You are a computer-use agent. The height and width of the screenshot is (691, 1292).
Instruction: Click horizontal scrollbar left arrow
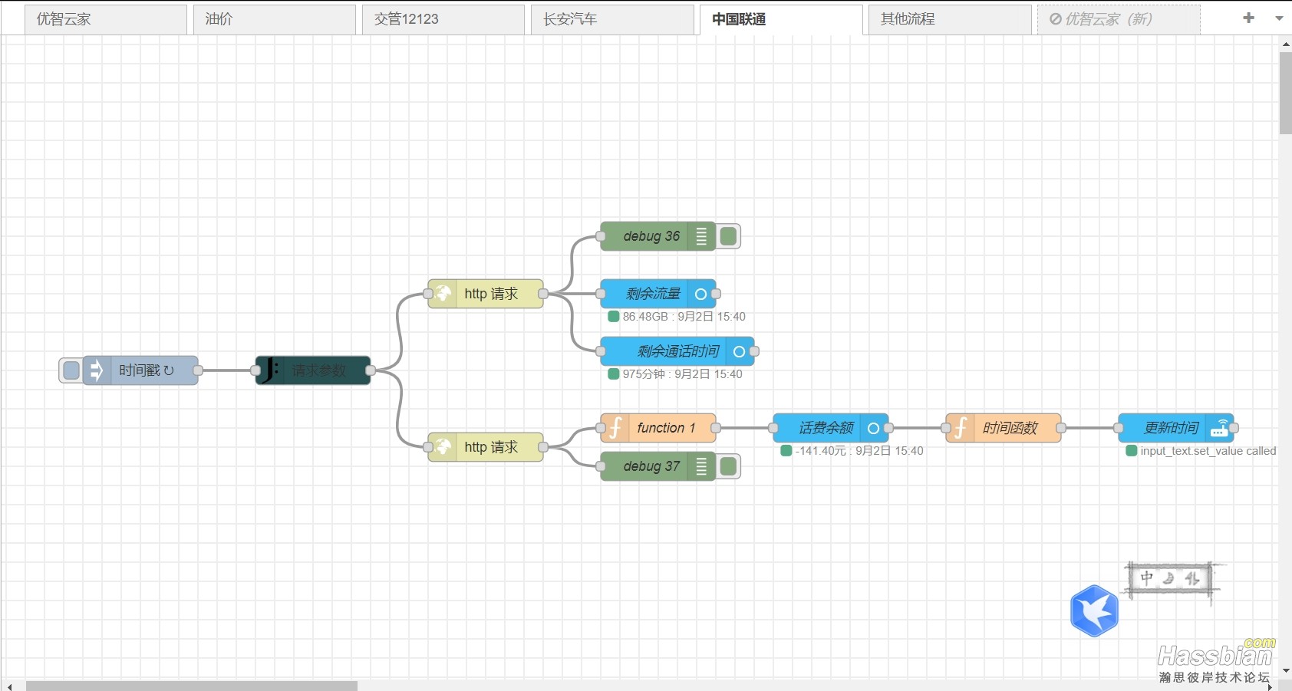click(x=9, y=686)
